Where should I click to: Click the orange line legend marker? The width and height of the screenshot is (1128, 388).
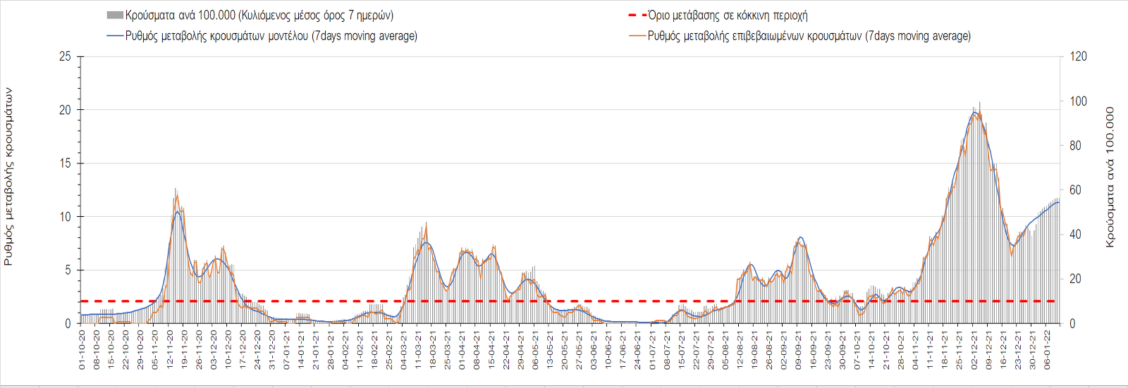coord(637,35)
